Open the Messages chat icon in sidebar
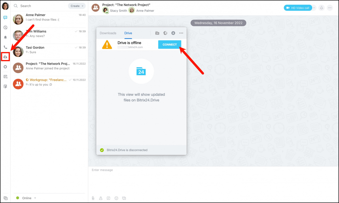339x203 pixels. pyautogui.click(x=5, y=18)
